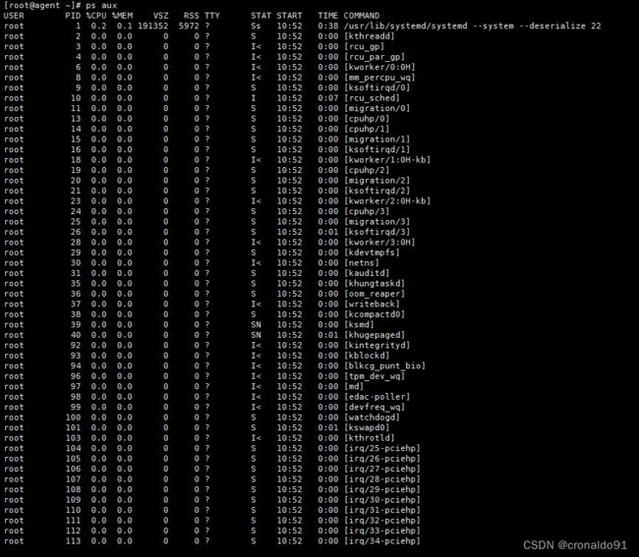The image size is (639, 557).
Task: Select the VSZ column header
Action: [160, 16]
